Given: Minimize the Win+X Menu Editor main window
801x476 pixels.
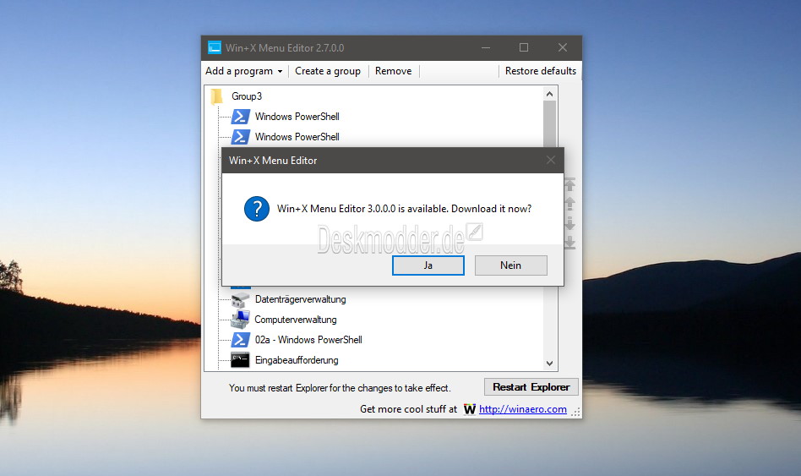Looking at the screenshot, I should tap(486, 47).
